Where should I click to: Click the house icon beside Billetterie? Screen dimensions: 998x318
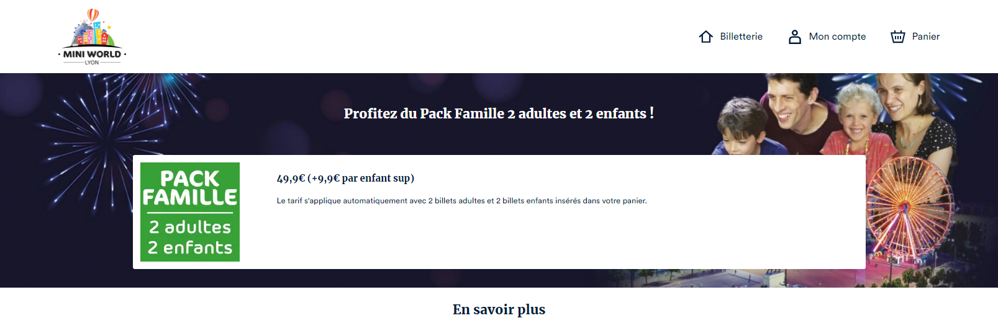[705, 37]
